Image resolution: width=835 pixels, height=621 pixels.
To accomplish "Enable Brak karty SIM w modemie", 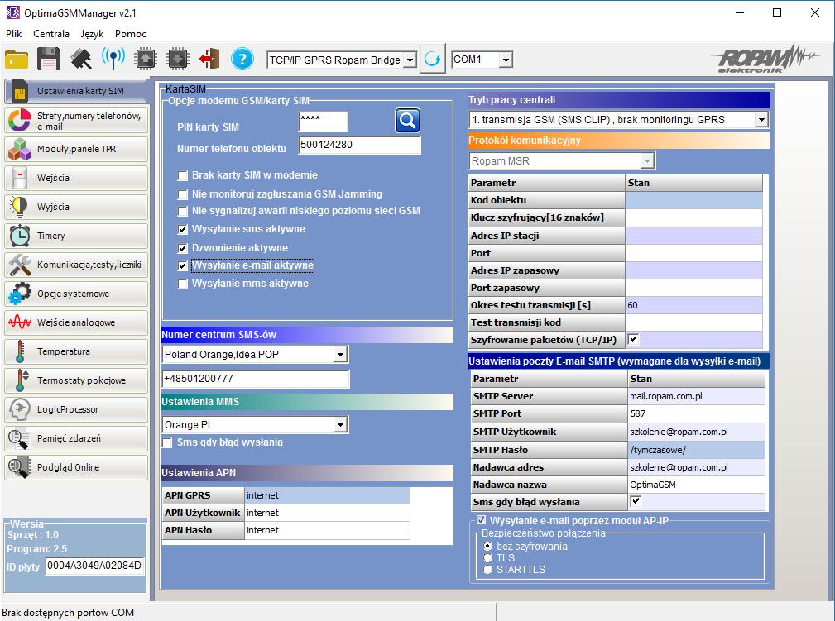I will click(x=183, y=175).
